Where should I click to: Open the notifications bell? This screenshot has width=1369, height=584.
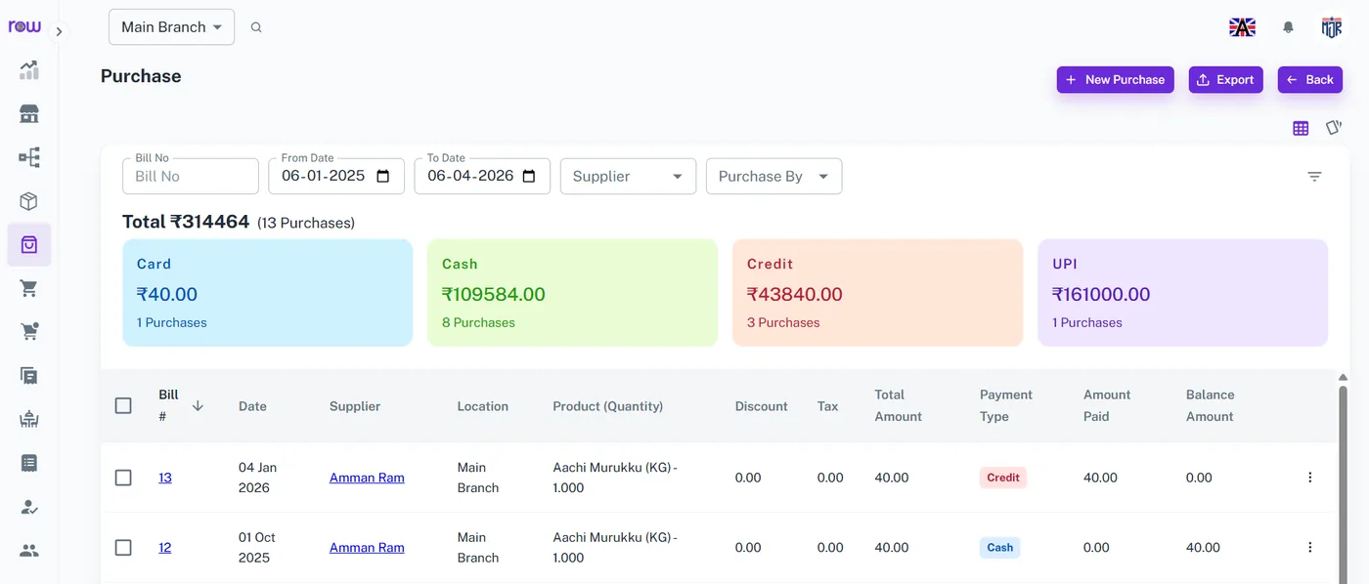1288,27
